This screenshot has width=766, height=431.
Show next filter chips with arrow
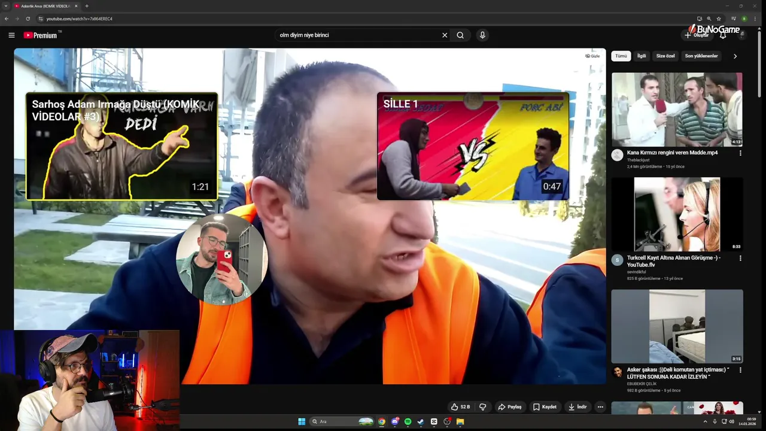[x=735, y=56]
